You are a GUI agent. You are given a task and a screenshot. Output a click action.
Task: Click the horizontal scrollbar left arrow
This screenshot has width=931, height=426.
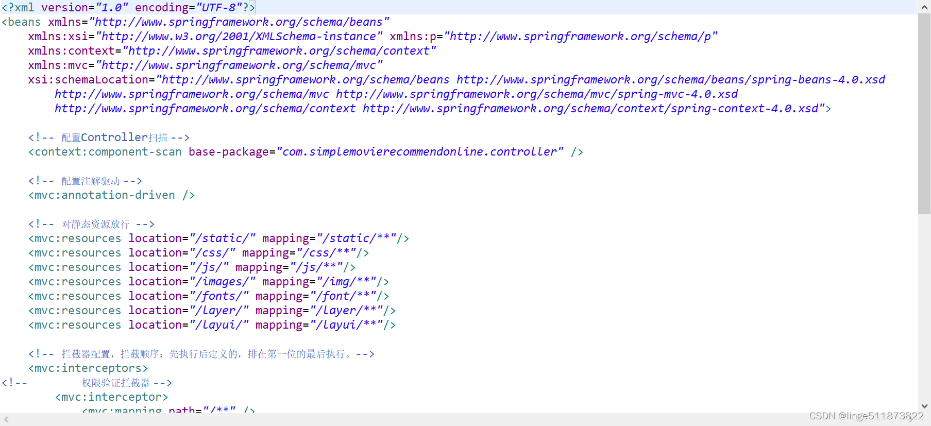(x=7, y=420)
